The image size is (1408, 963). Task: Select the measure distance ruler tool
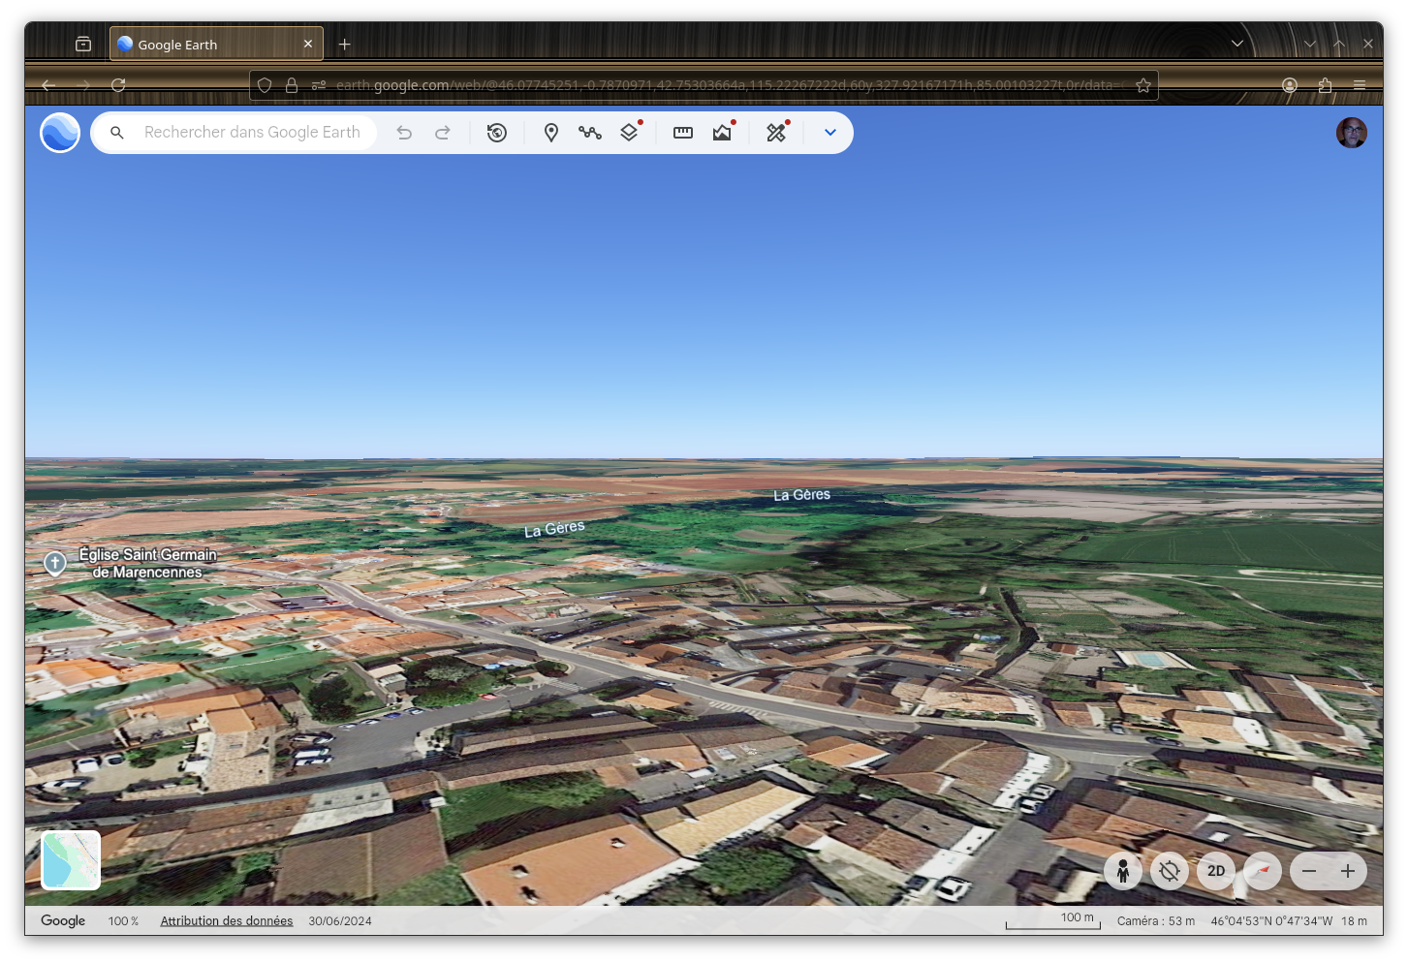(683, 133)
